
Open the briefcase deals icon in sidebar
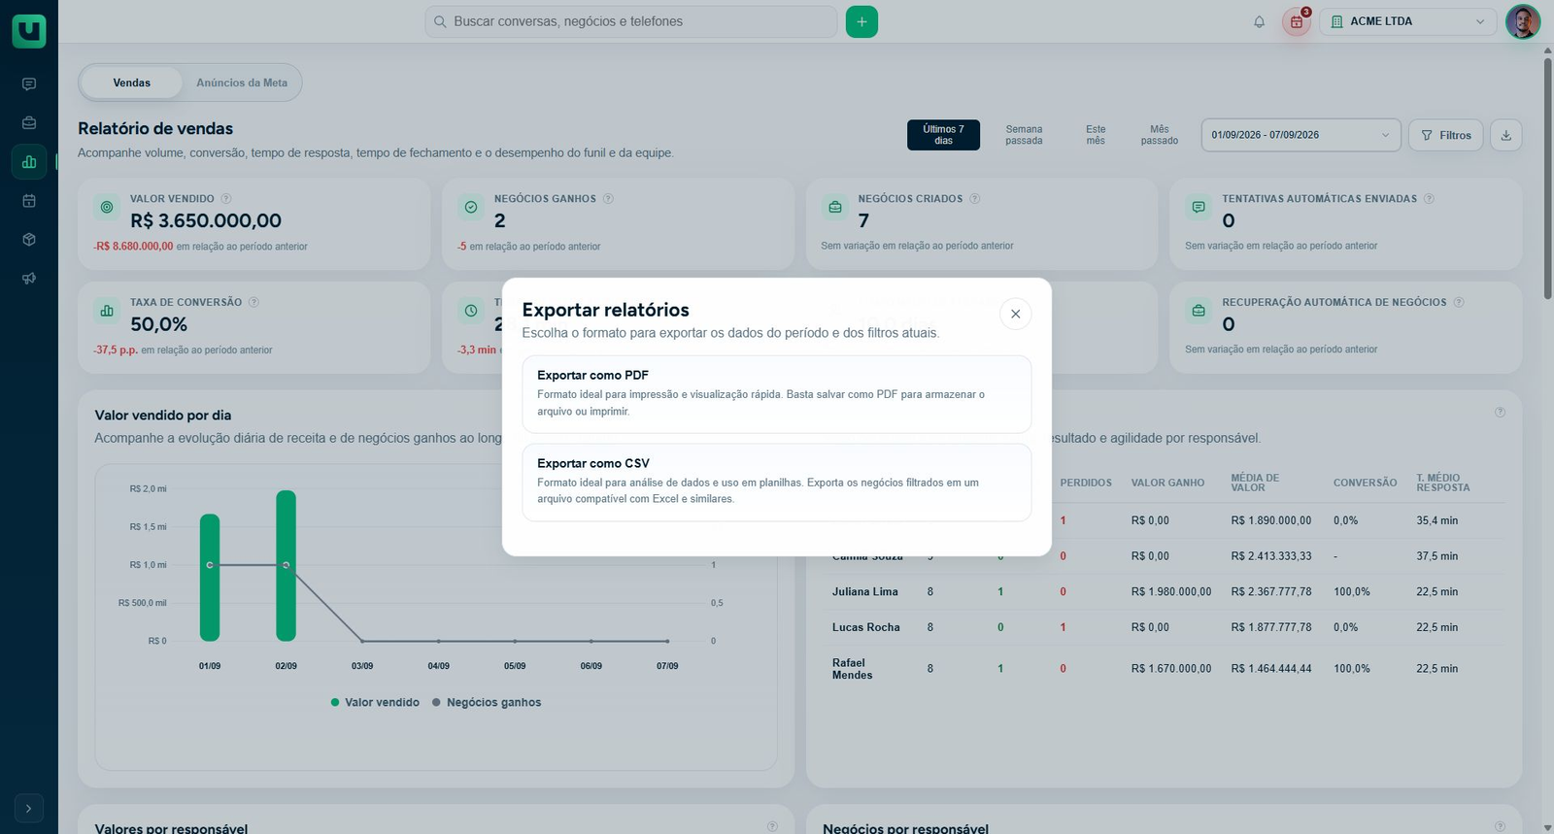pos(29,123)
